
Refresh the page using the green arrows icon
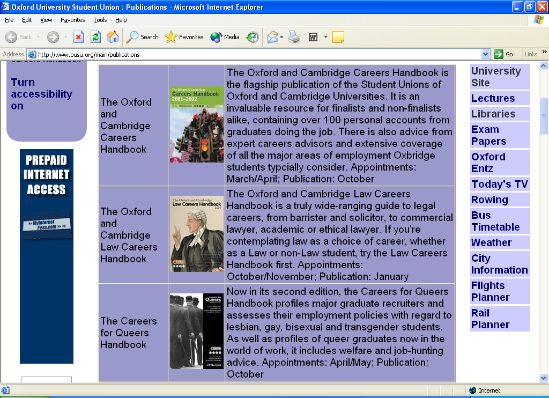point(95,37)
